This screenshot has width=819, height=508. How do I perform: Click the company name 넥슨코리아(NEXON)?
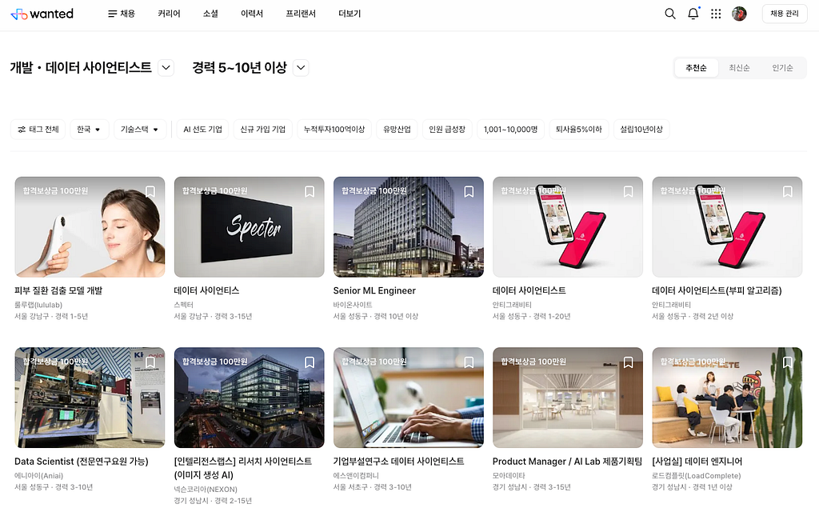[x=206, y=489]
